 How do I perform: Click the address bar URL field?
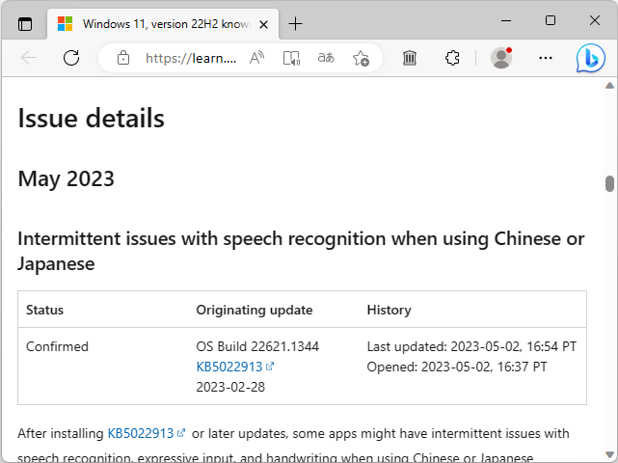tap(191, 59)
